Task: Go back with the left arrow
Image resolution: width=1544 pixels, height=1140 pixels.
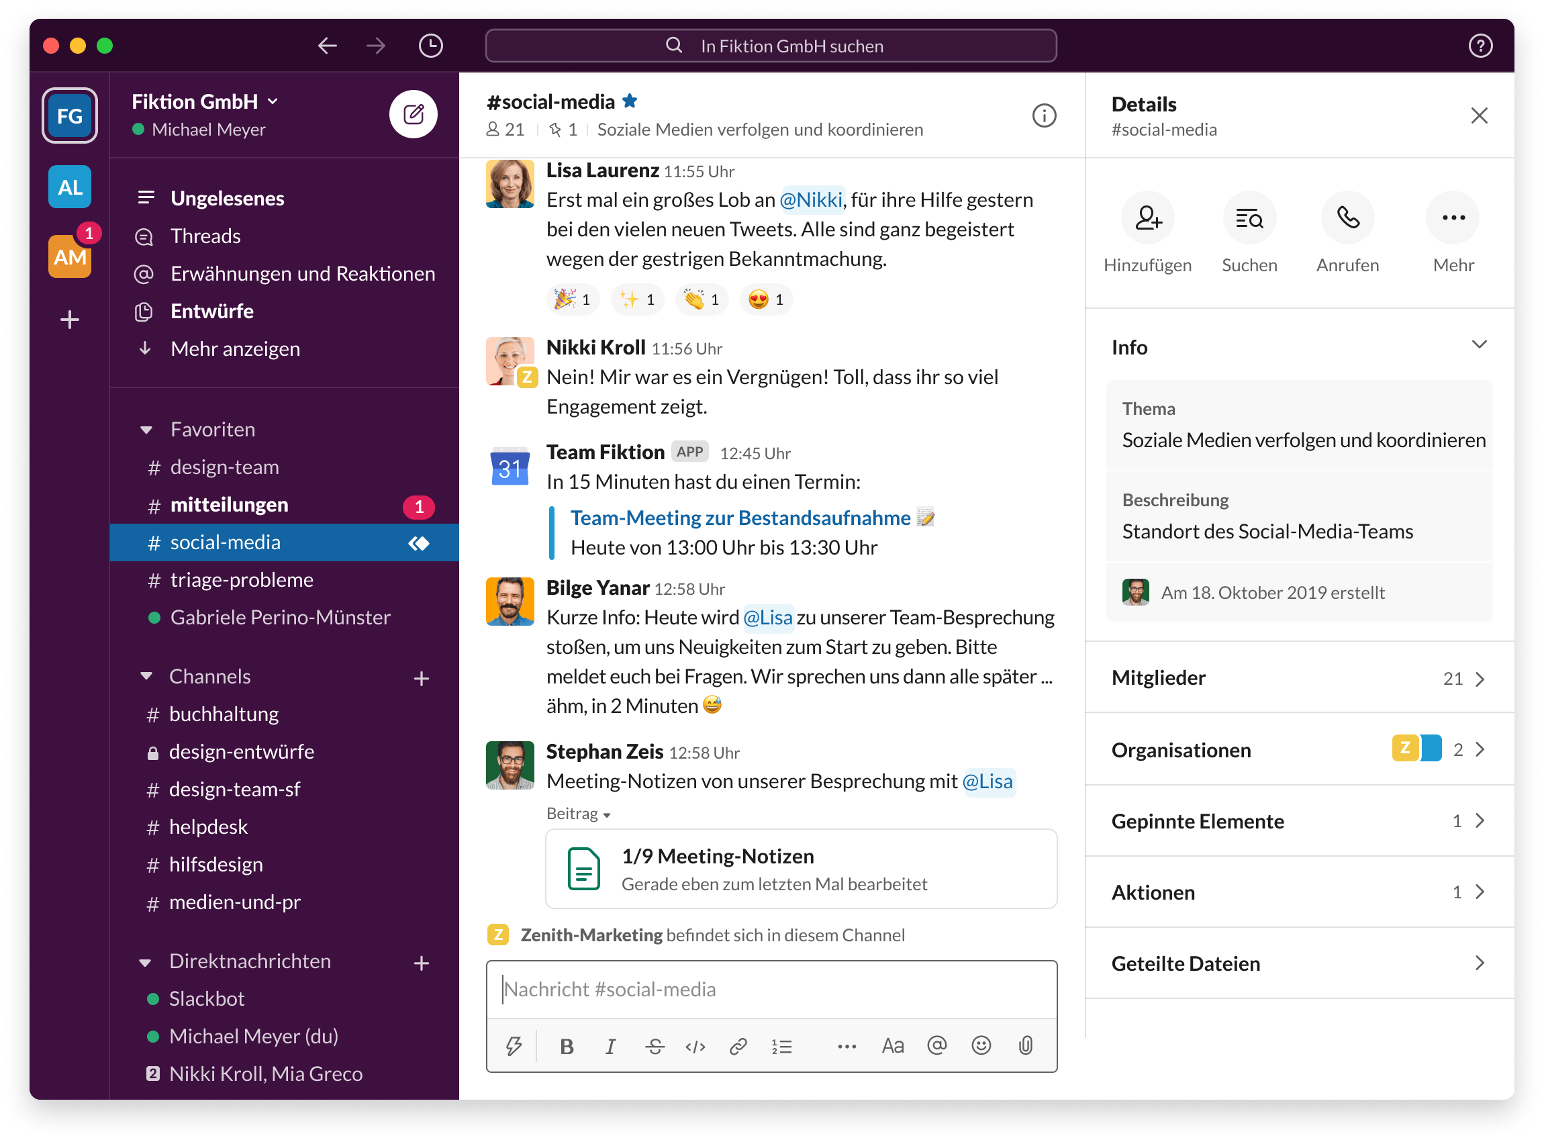Action: point(328,46)
